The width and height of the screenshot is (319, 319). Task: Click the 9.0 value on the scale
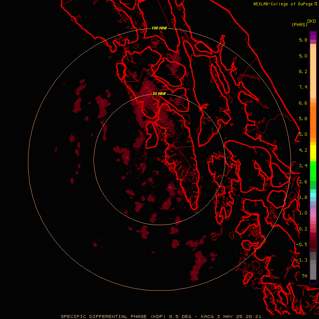click(303, 56)
